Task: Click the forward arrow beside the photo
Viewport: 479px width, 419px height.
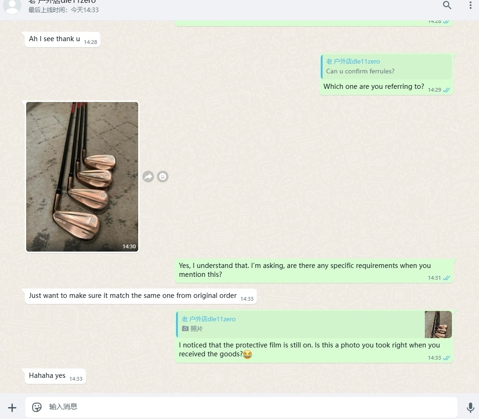Action: (x=148, y=176)
